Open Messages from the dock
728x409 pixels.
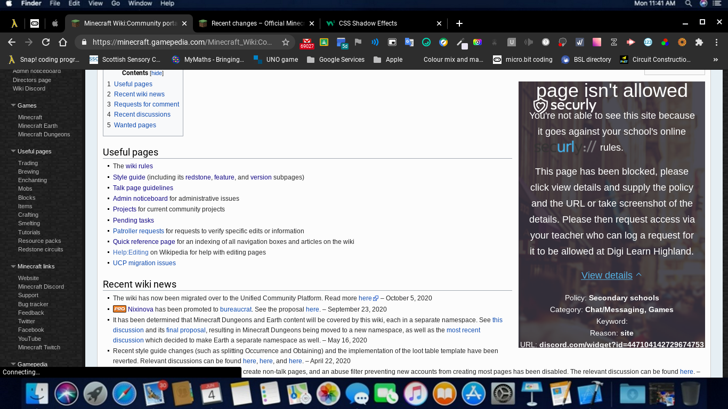tap(357, 394)
